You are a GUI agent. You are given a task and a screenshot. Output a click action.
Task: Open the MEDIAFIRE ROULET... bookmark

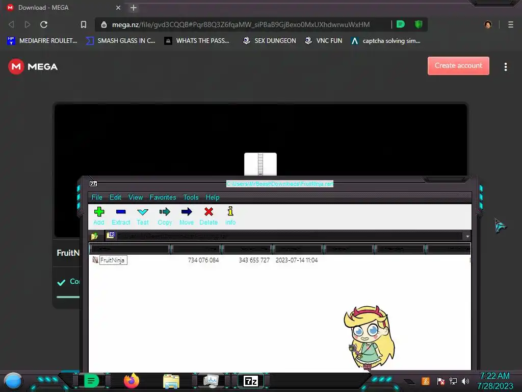pyautogui.click(x=42, y=41)
